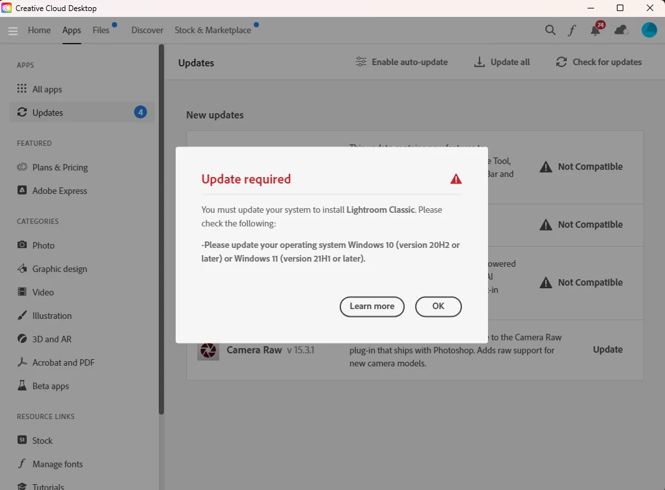Click the red warning triangle in dialog
This screenshot has height=490, width=665.
[456, 179]
